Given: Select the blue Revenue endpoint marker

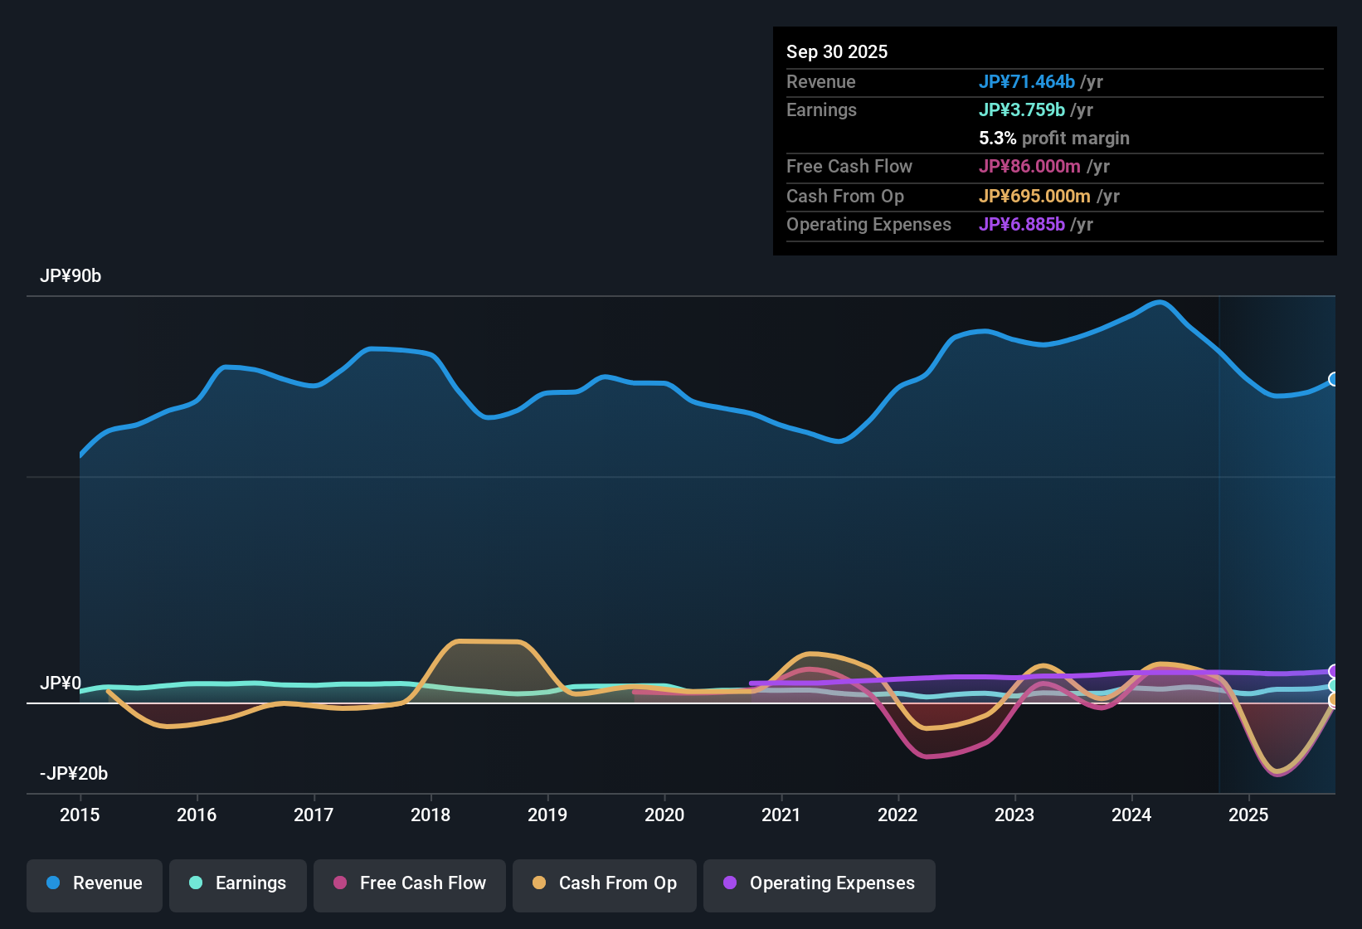Looking at the screenshot, I should (x=1334, y=379).
